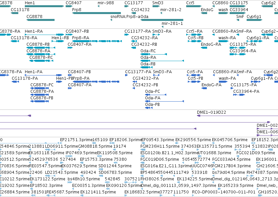Open the DME1-019D22 clone feature
This screenshot has width=278, height=197.
tap(237, 116)
